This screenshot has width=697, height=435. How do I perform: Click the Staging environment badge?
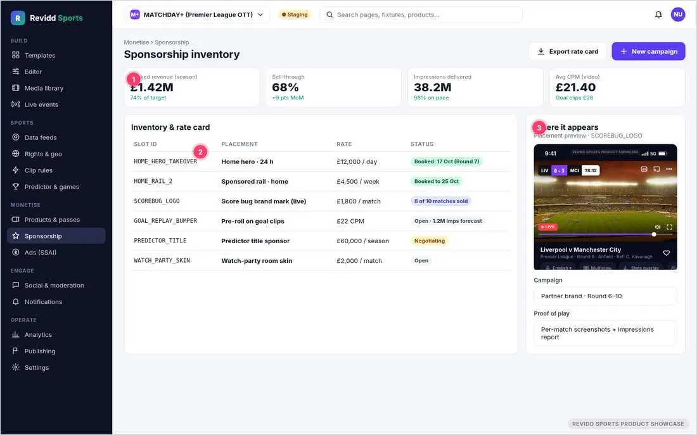coord(294,15)
